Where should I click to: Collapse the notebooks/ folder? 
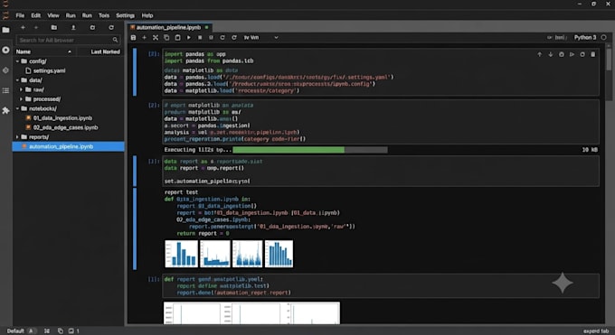17,108
